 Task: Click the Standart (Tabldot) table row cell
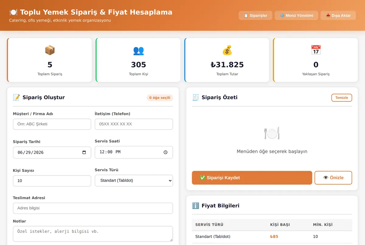tap(213, 236)
